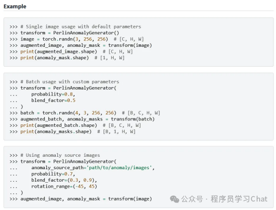Viewport: 276px width, 210px height.
Task: Click print(augmented_image.shape) in first block
Action: (x=59, y=52)
